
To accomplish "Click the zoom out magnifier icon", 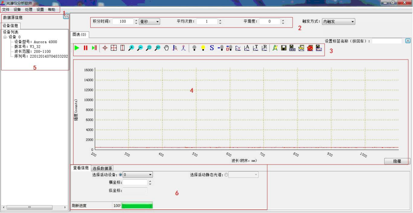I will pos(140,48).
